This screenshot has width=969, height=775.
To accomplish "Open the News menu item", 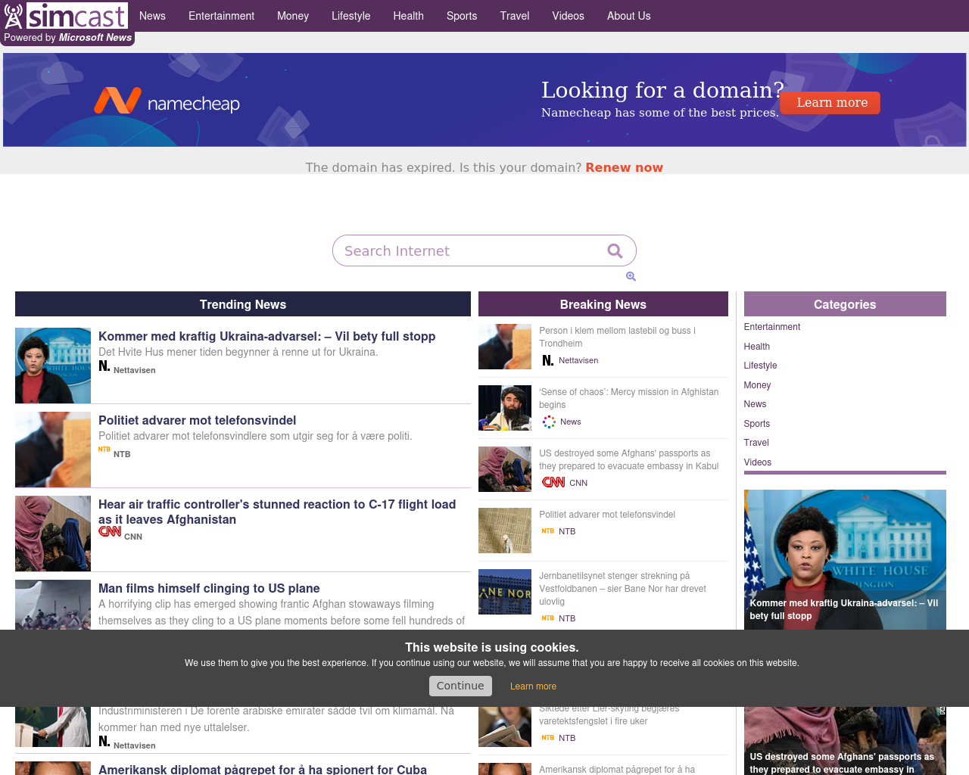I will [152, 16].
